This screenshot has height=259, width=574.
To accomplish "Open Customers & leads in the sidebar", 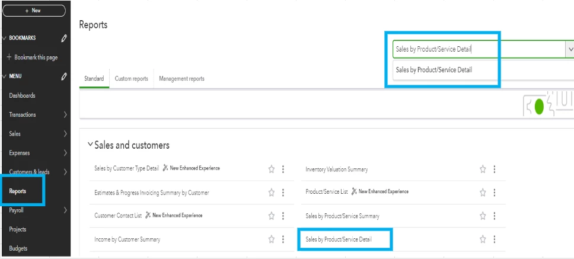I will coord(29,172).
